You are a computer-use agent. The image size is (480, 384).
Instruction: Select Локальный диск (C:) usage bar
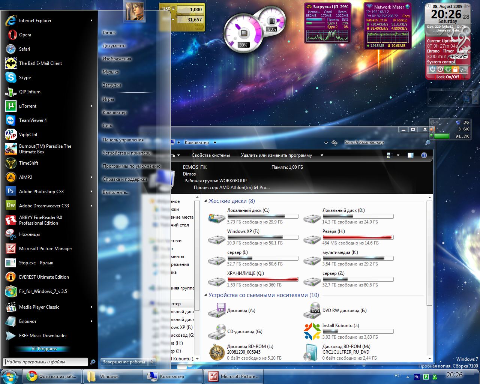click(x=263, y=216)
